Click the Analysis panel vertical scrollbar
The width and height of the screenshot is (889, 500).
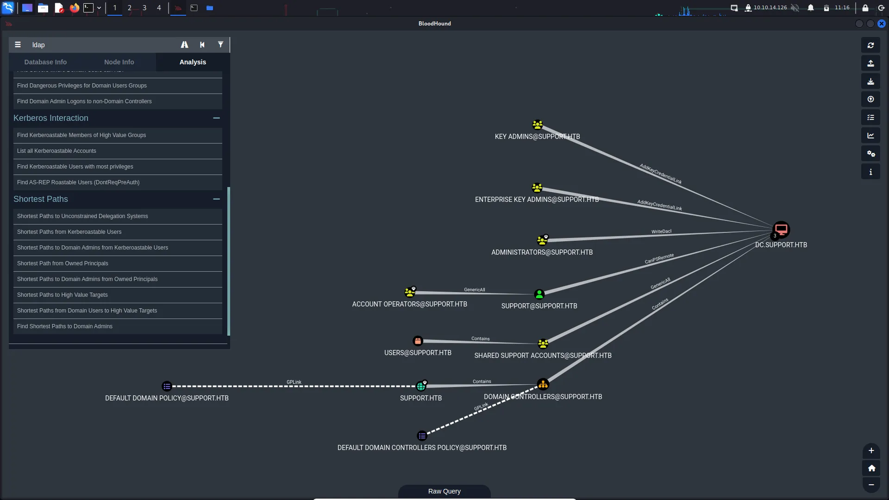tap(228, 261)
